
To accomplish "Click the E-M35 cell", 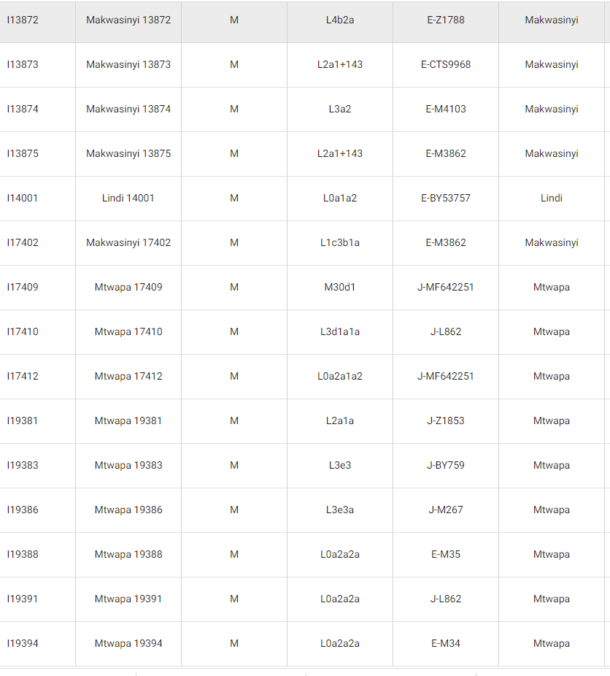I will [x=446, y=554].
